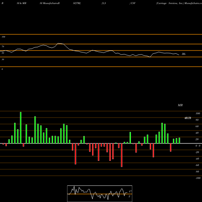Click the RSI current value label 36
Viewport: 202px width, 202px height.
coord(183,54)
